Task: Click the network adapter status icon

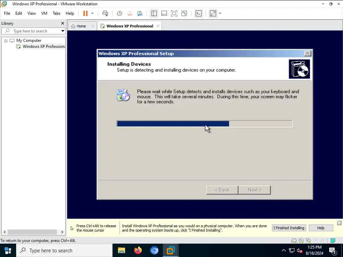Action: (x=308, y=241)
